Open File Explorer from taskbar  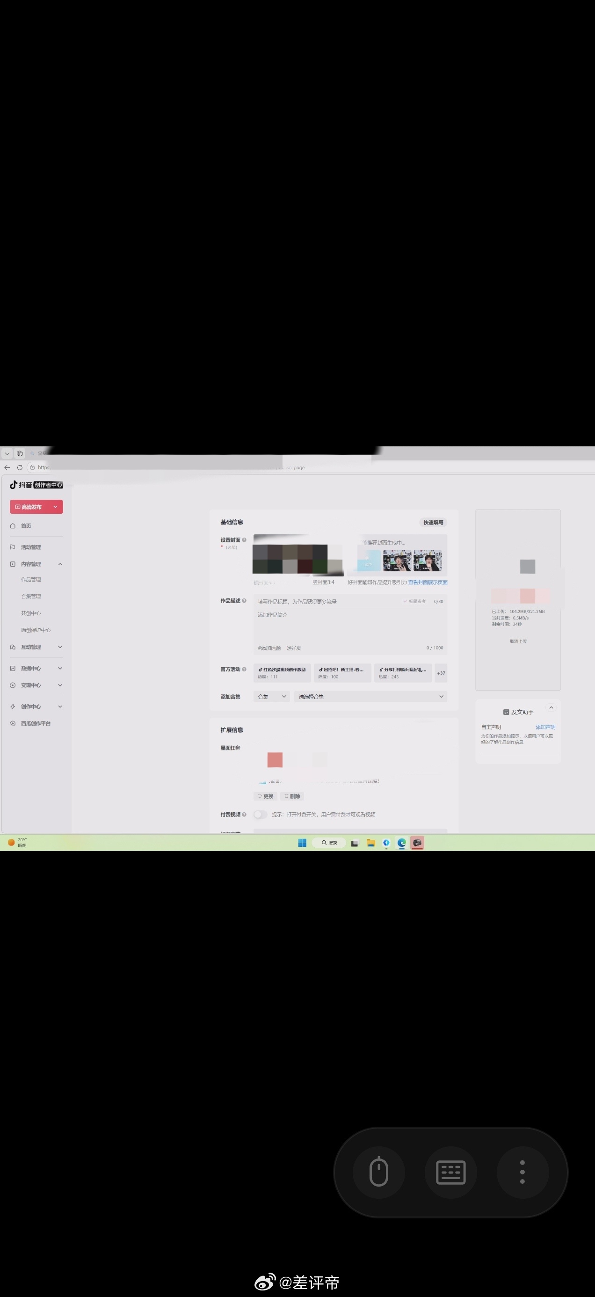(x=370, y=843)
